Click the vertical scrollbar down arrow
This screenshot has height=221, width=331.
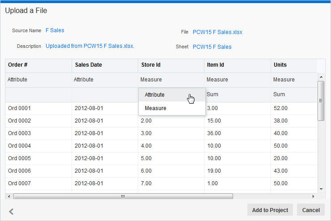tap(321, 189)
